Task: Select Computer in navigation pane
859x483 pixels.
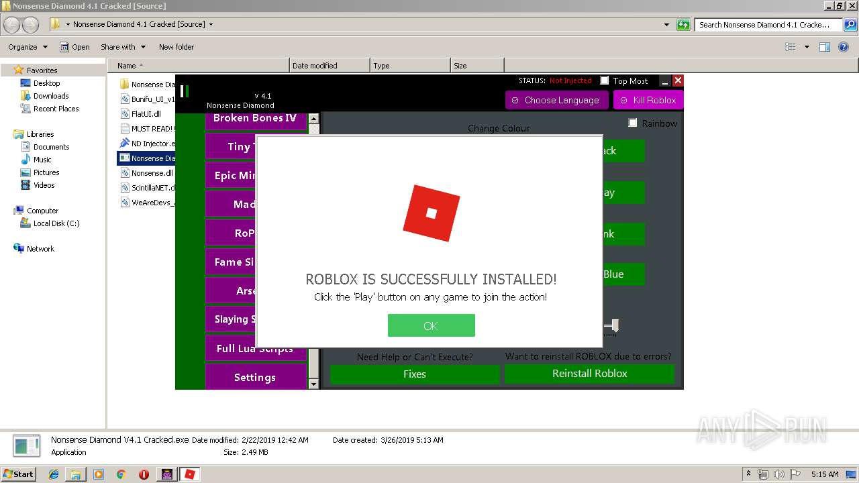Action: 42,211
